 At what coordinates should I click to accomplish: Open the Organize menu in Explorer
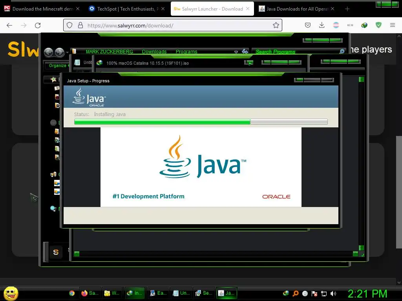point(57,65)
